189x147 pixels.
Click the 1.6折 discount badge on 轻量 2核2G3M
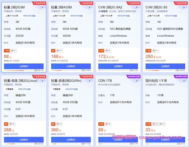coord(7,51)
